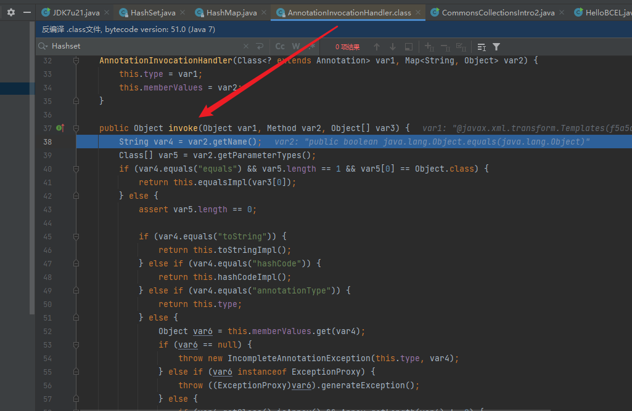Image resolution: width=632 pixels, height=411 pixels.
Task: Close the HashMap.java tab
Action: pyautogui.click(x=264, y=12)
